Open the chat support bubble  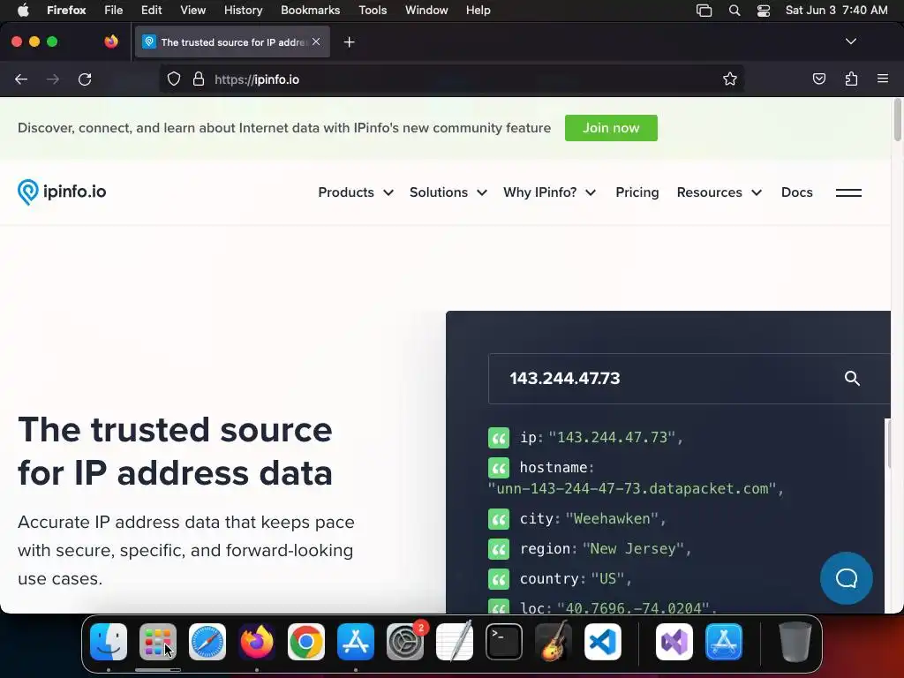pos(847,578)
